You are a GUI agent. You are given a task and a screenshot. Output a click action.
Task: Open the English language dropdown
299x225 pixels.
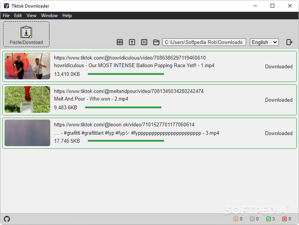(264, 42)
